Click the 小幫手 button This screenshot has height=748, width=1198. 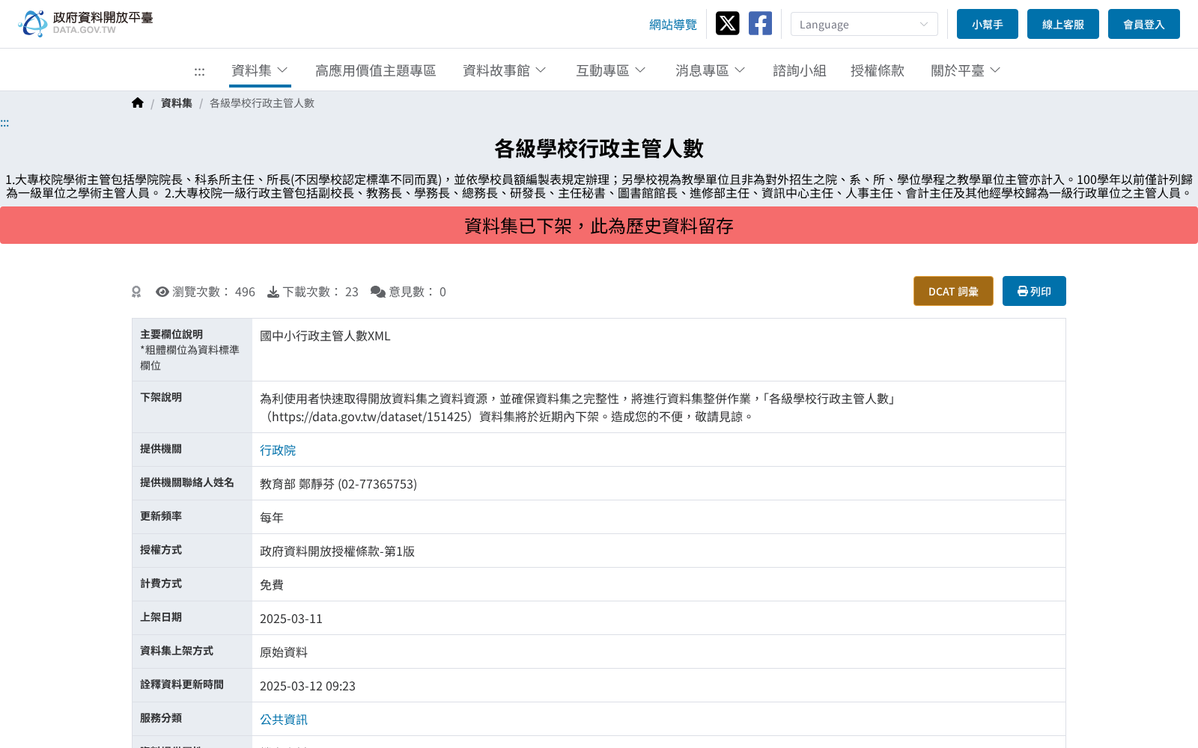(988, 24)
